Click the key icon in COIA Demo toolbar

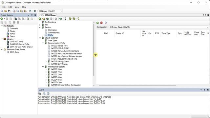click(x=65, y=19)
